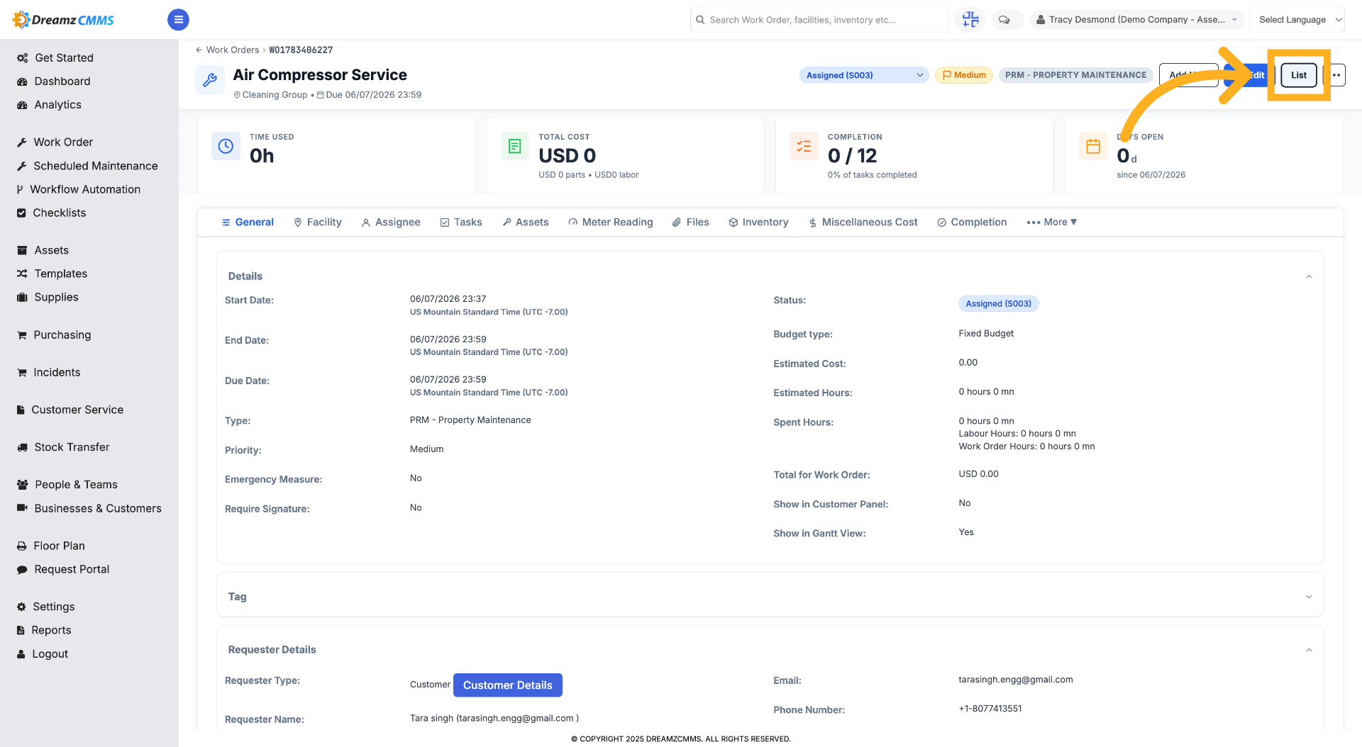This screenshot has width=1362, height=747.
Task: Focus the Search Work Order field
Action: [x=819, y=20]
